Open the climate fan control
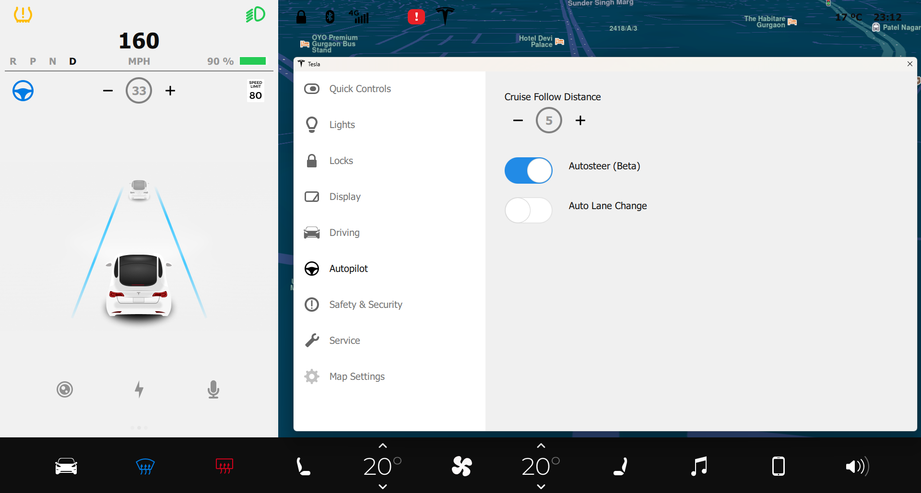This screenshot has width=921, height=493. [x=462, y=466]
